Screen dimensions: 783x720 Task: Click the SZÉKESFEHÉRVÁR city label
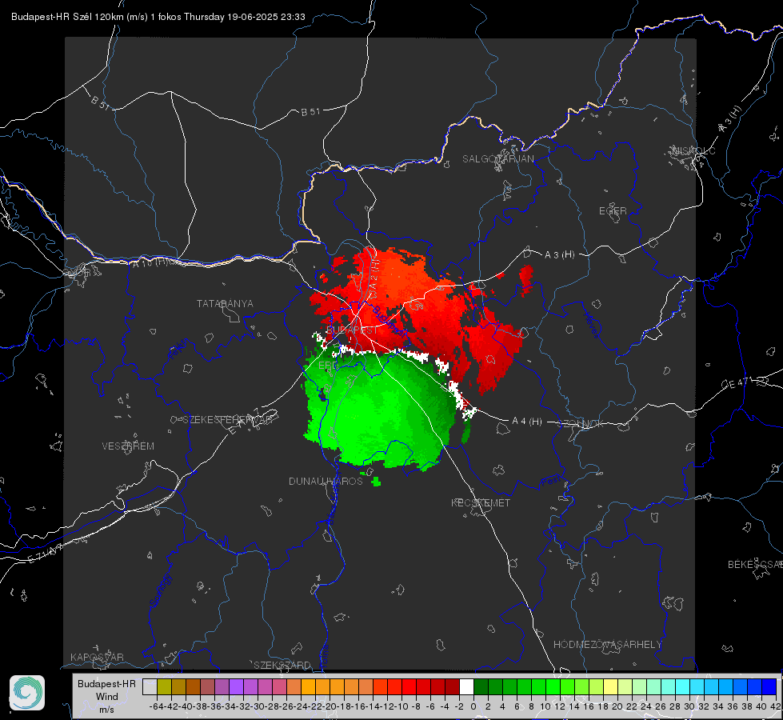227,420
